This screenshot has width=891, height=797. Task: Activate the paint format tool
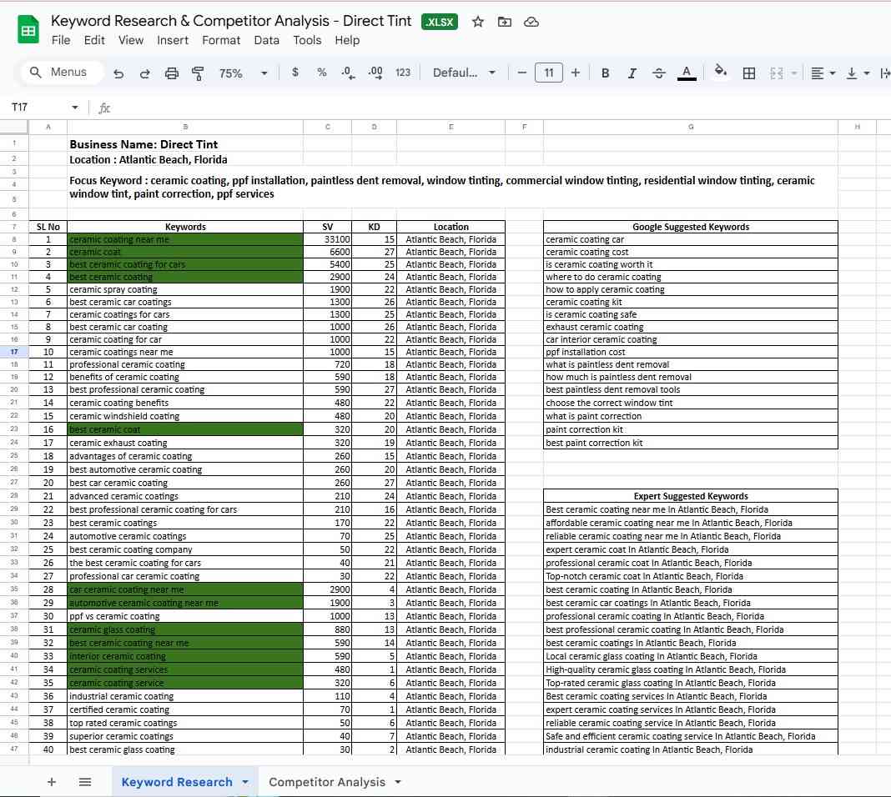tap(198, 73)
